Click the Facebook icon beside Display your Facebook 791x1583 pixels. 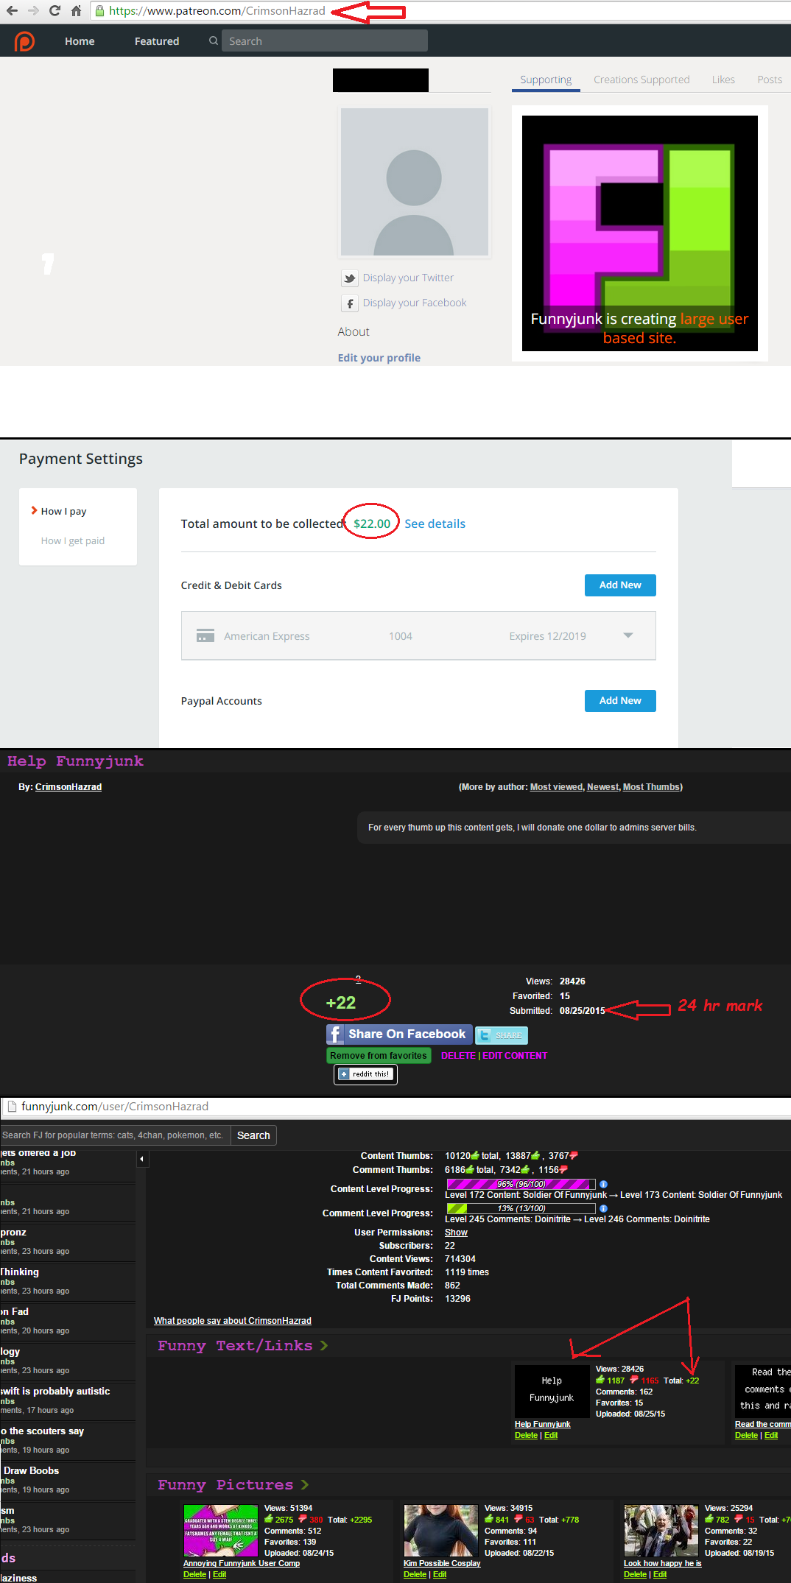click(x=349, y=303)
